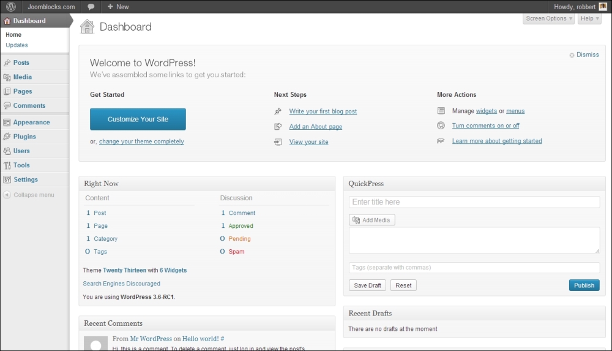Click the Search Engines Discouraged link
This screenshot has height=351, width=612.
(x=121, y=284)
